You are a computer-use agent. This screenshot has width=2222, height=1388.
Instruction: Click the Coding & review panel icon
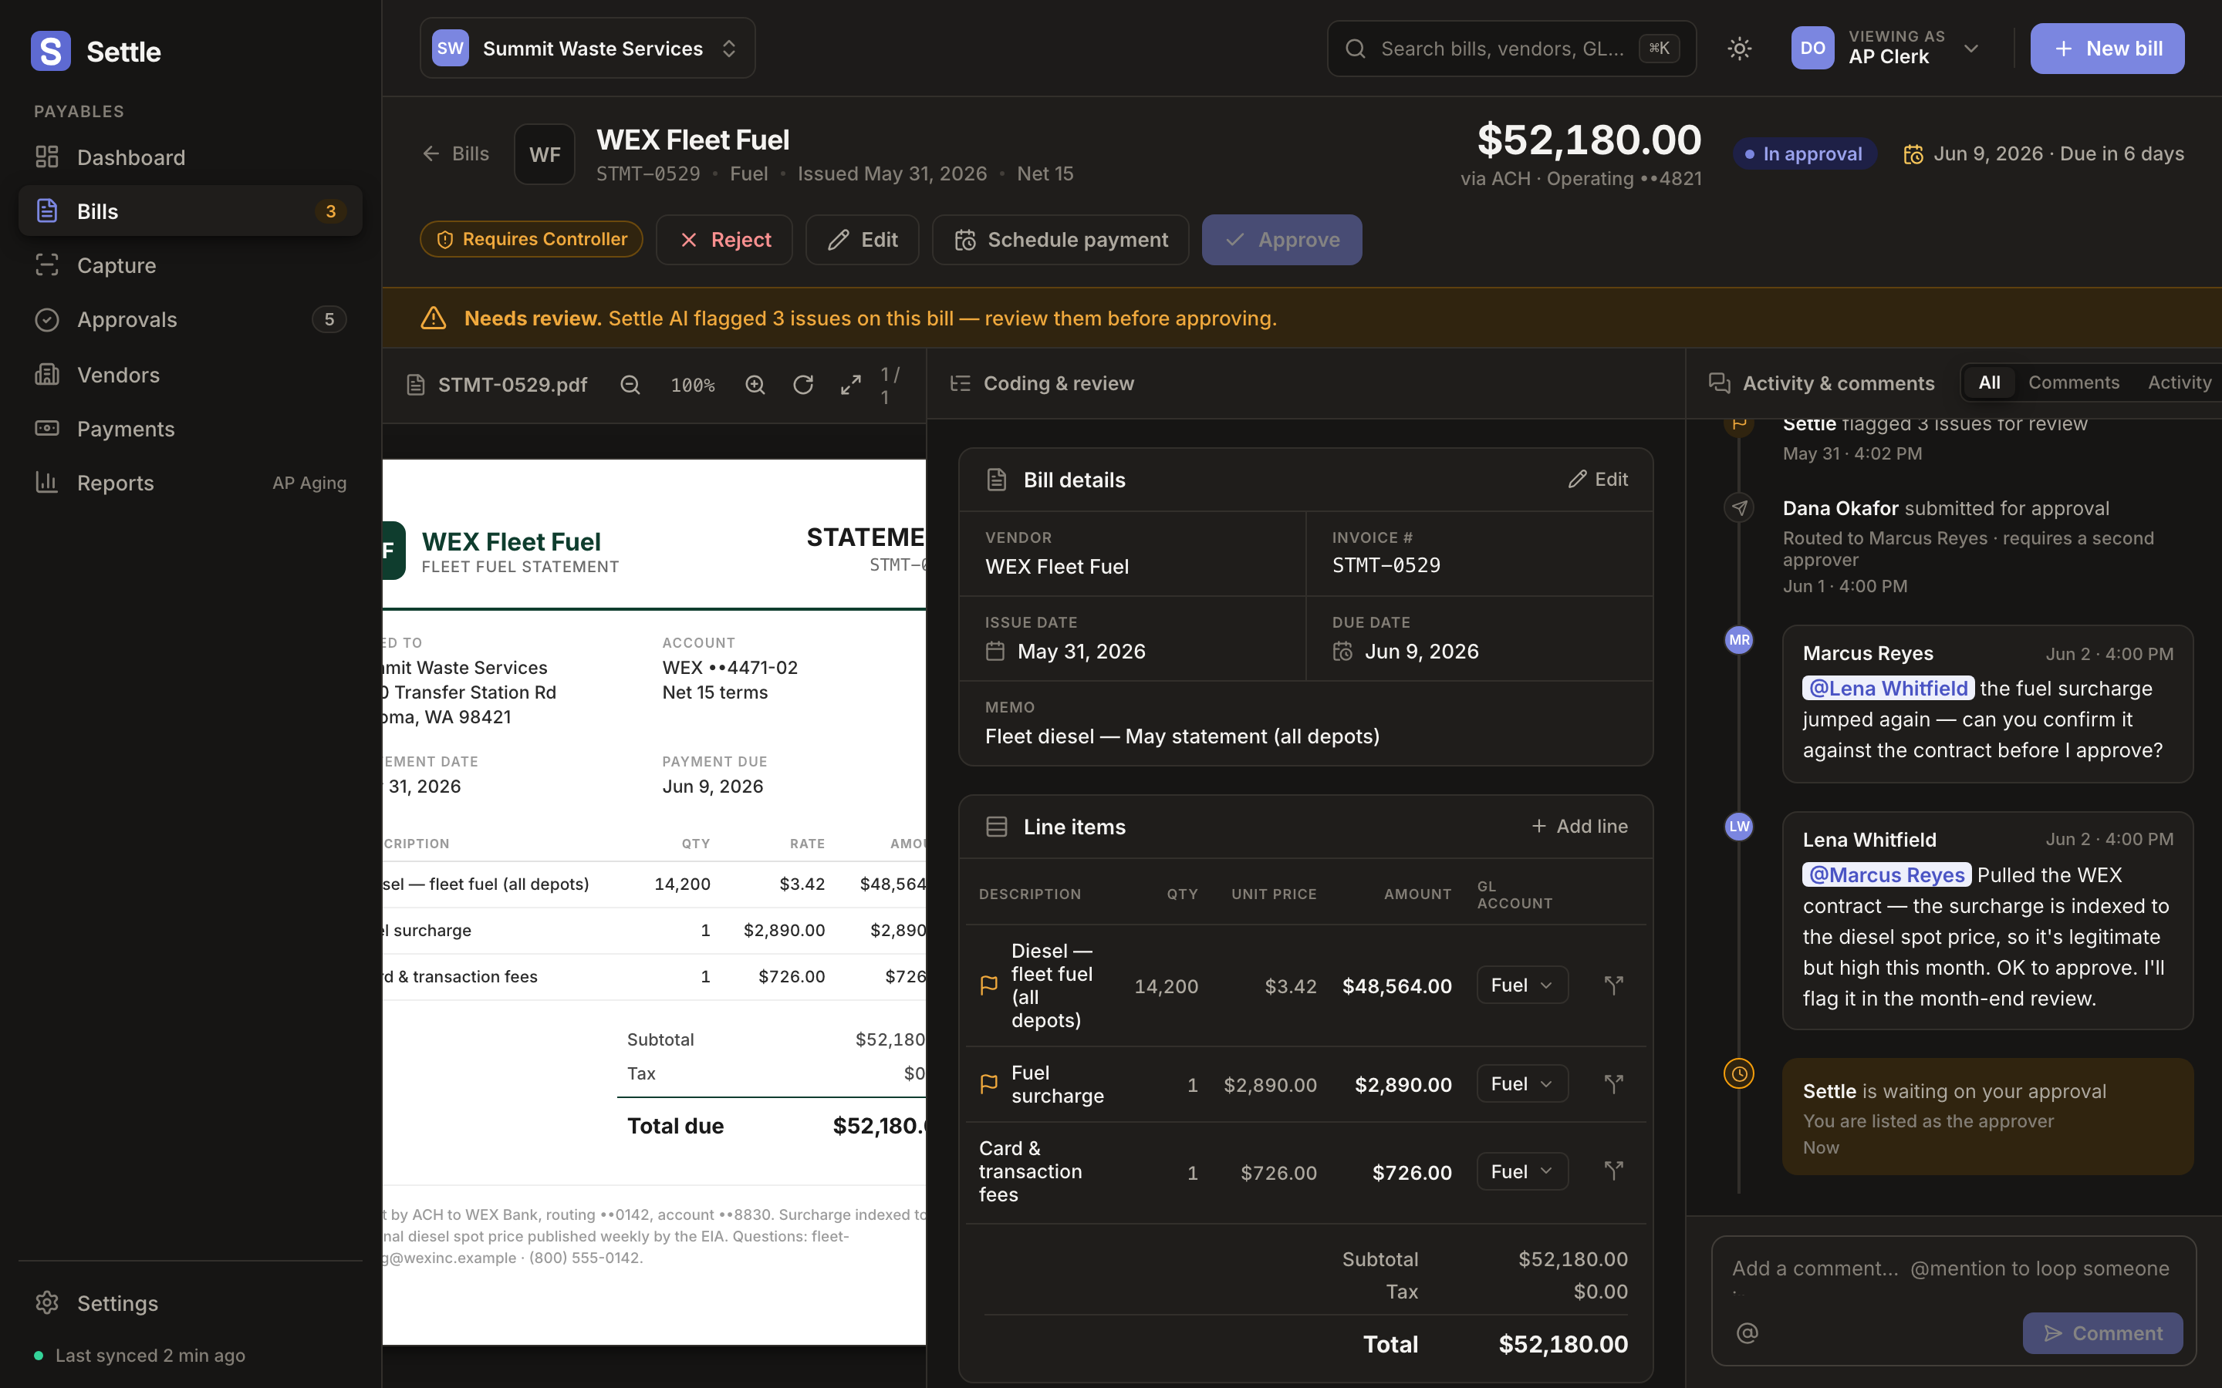point(961,384)
